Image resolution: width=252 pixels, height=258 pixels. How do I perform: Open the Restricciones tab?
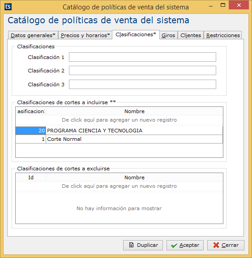click(223, 35)
